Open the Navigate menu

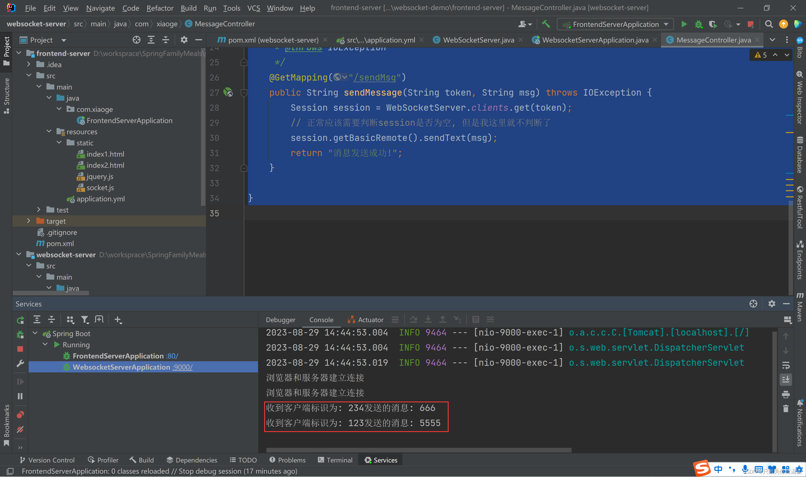point(100,8)
